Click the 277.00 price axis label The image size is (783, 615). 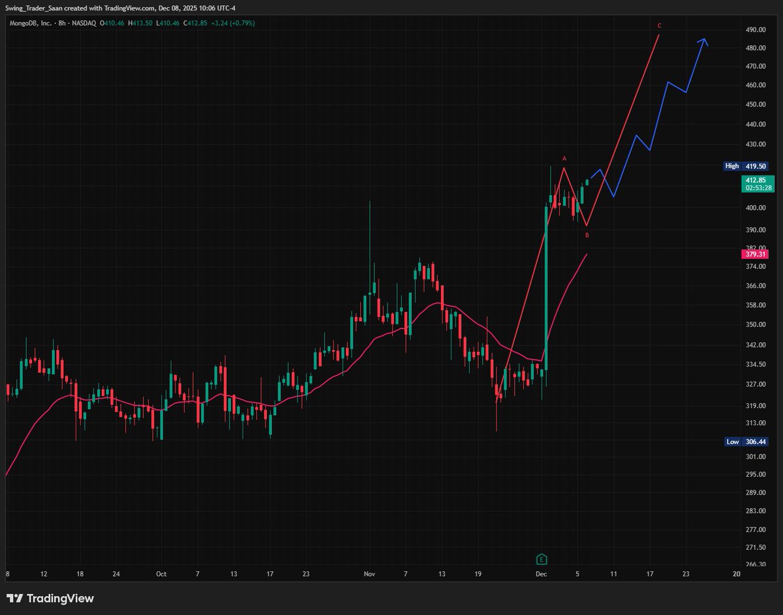point(756,529)
